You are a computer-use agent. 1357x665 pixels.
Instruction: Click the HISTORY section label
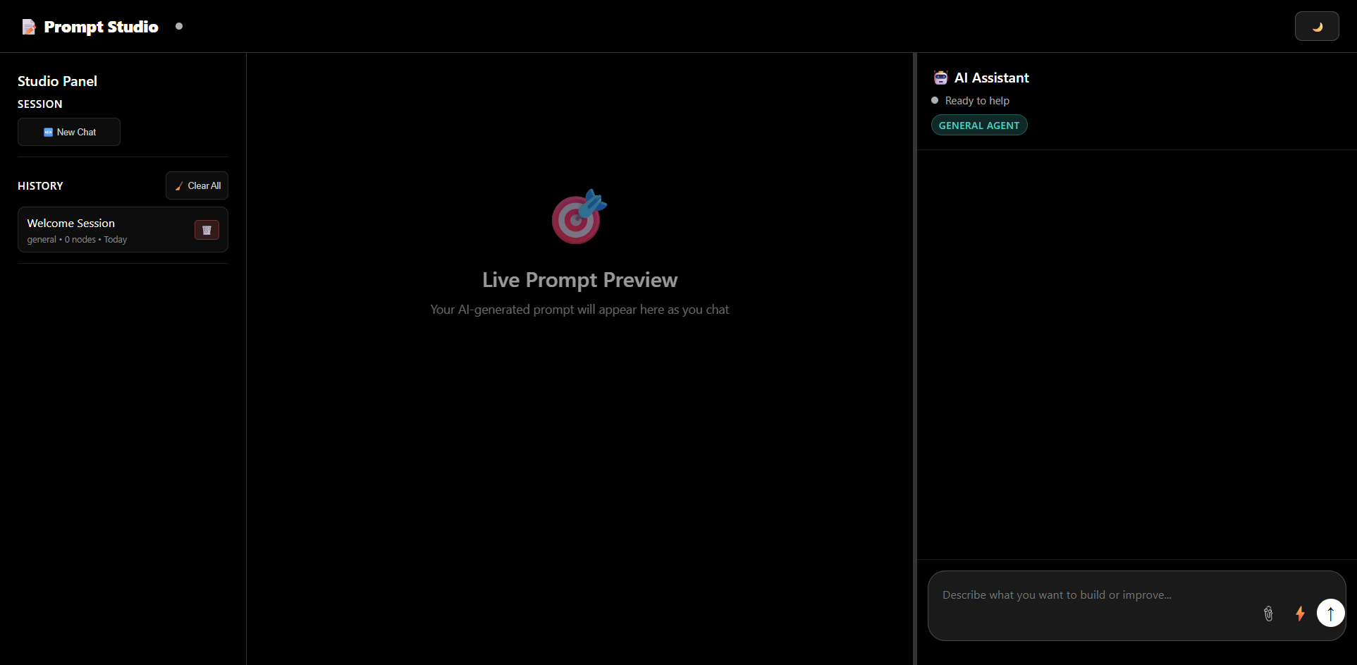(40, 186)
